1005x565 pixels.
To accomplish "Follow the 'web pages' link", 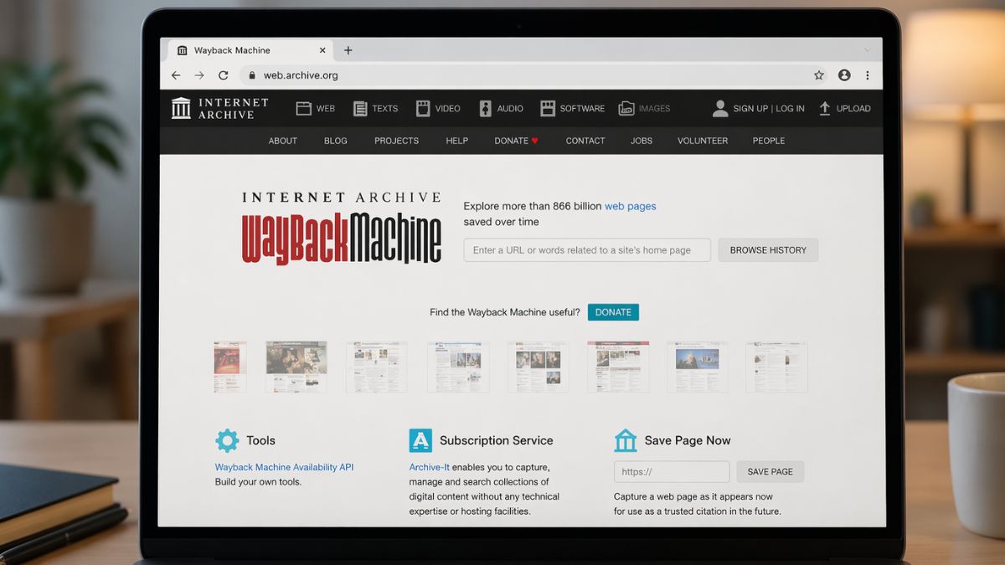I will pyautogui.click(x=631, y=206).
